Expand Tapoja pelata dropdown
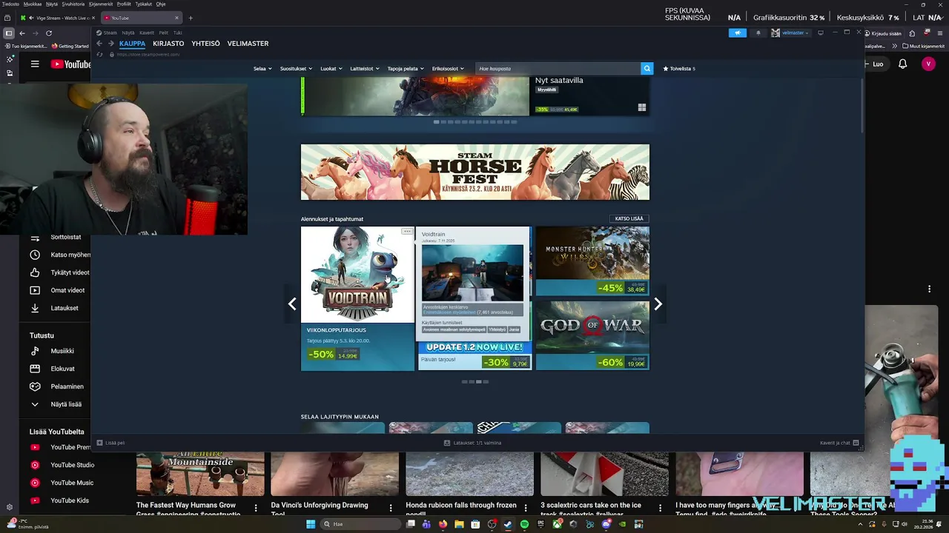 (406, 68)
